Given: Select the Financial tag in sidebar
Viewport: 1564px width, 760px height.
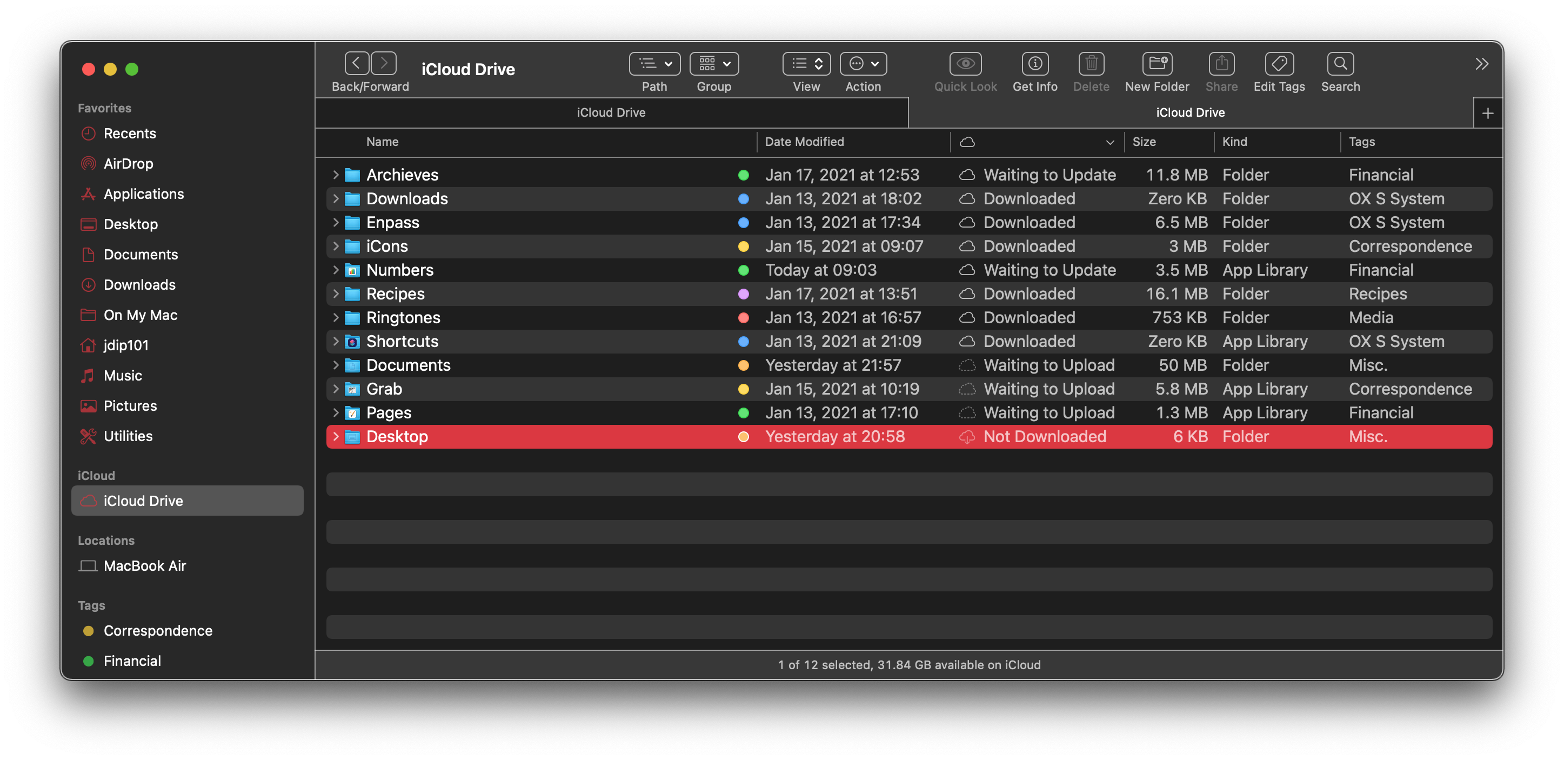Looking at the screenshot, I should tap(132, 661).
